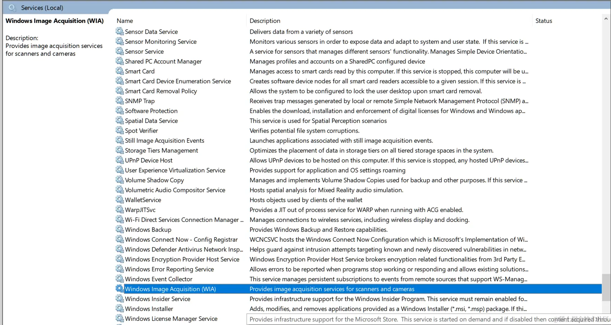
Task: Select Windows Connect Now - Config Registrar
Action: [x=181, y=240]
